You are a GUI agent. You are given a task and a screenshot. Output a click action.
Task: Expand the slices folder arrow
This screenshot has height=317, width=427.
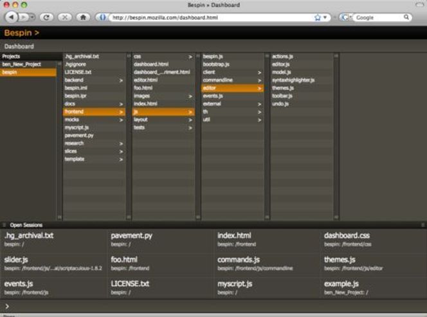[121, 151]
